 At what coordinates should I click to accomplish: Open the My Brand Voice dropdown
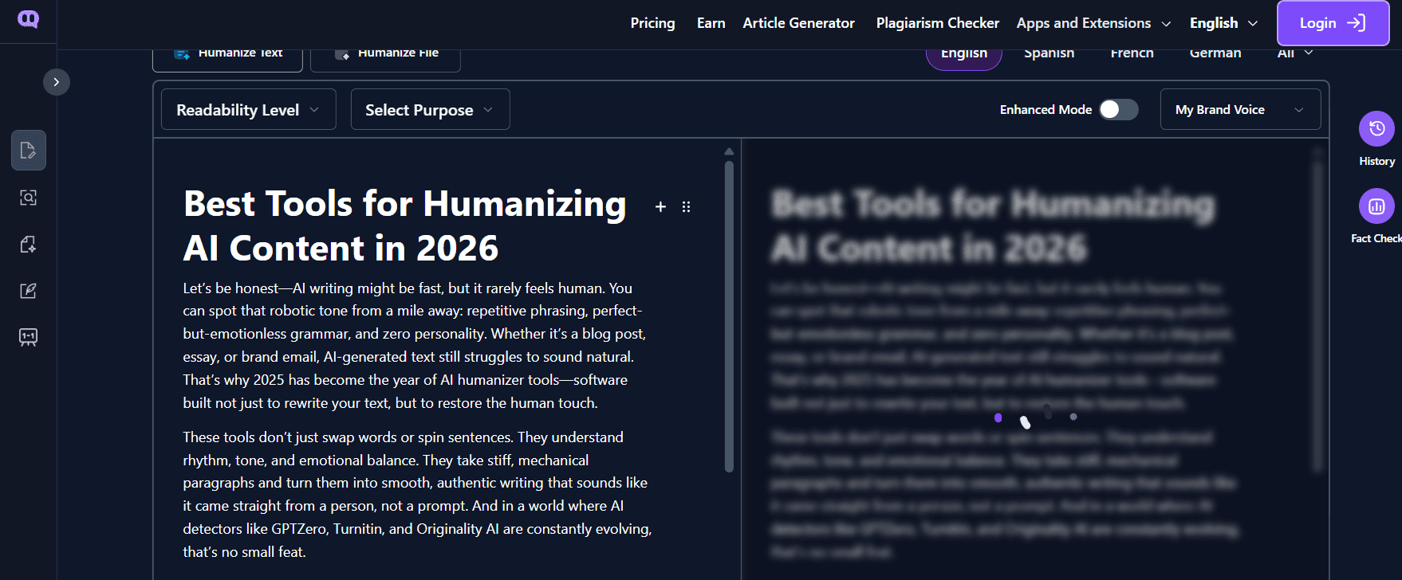point(1240,109)
